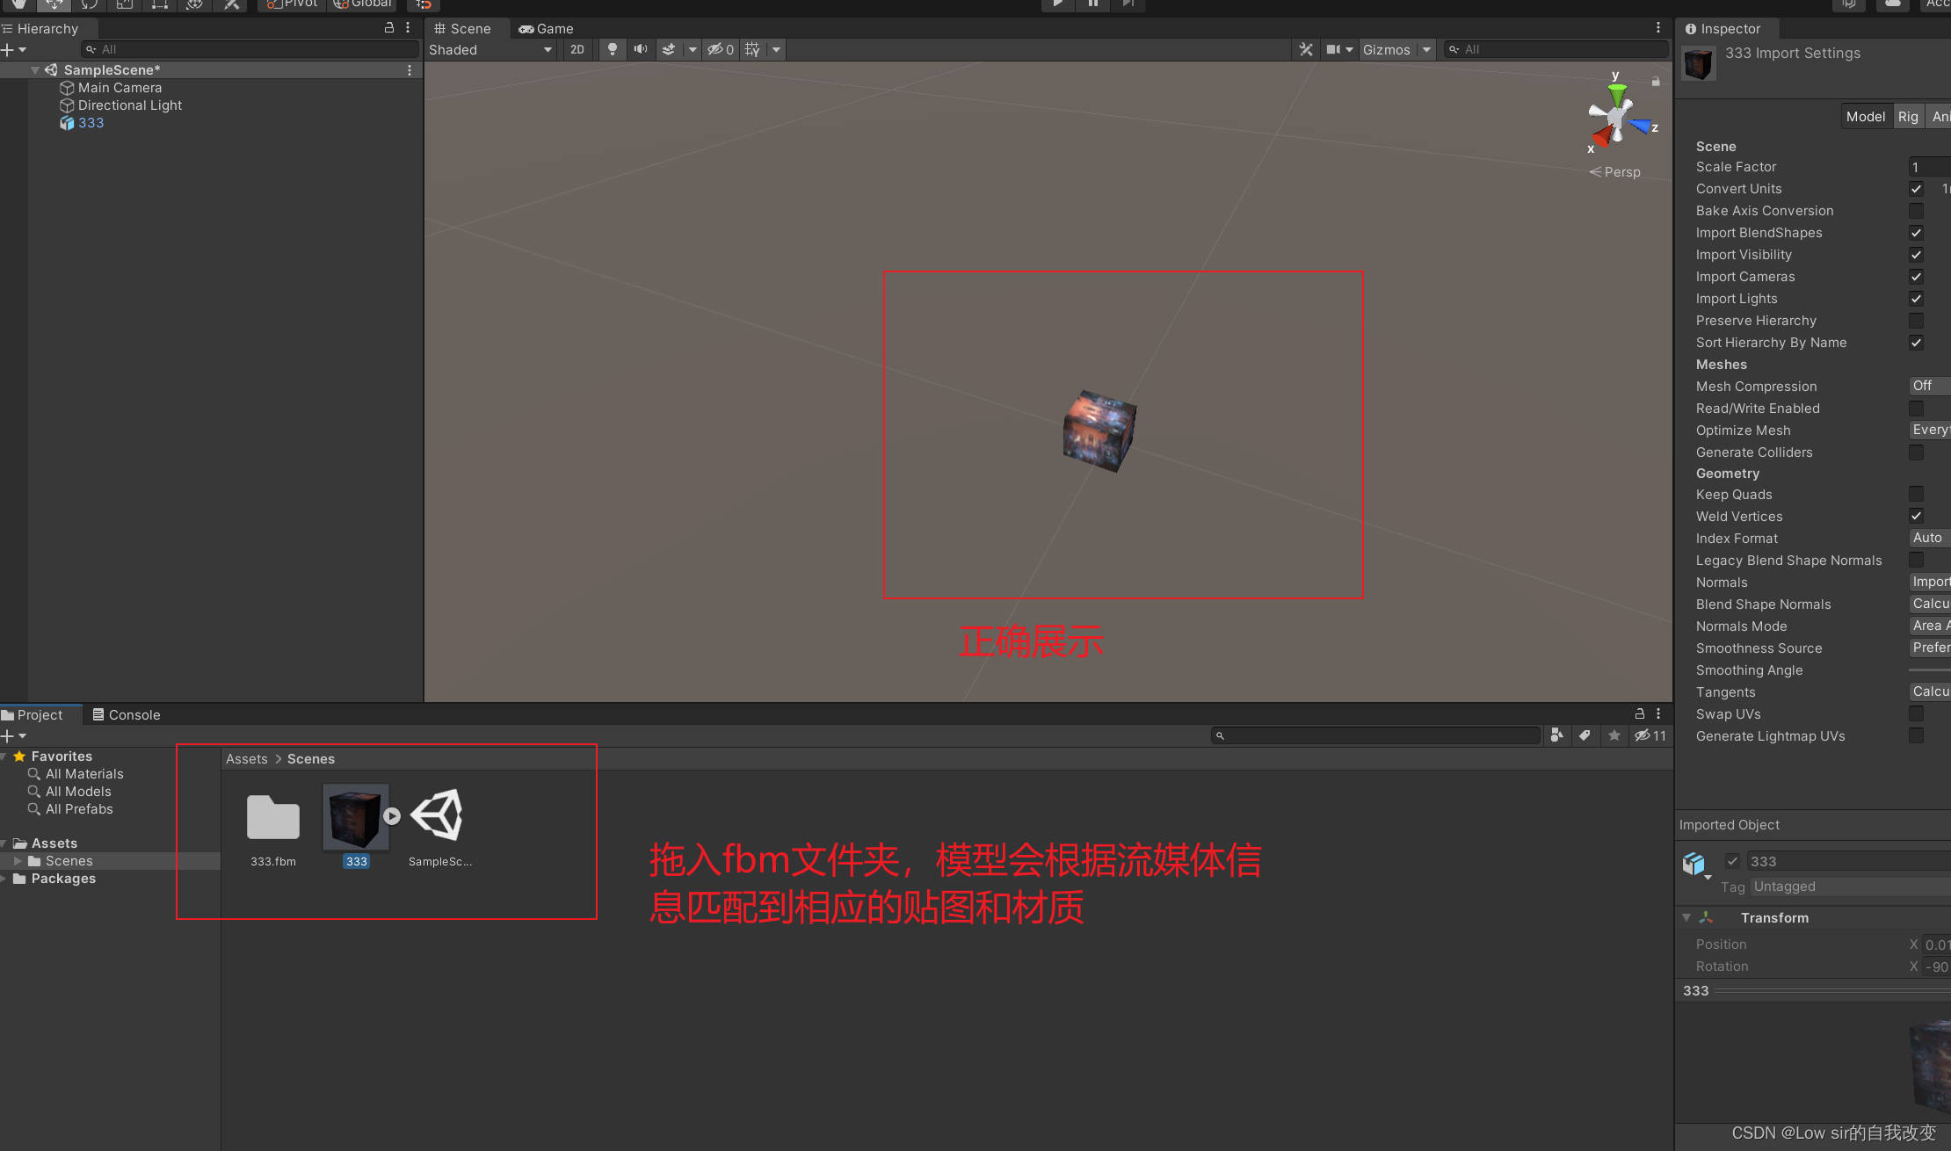Toggle 2D view mode
The image size is (1951, 1151).
[577, 49]
